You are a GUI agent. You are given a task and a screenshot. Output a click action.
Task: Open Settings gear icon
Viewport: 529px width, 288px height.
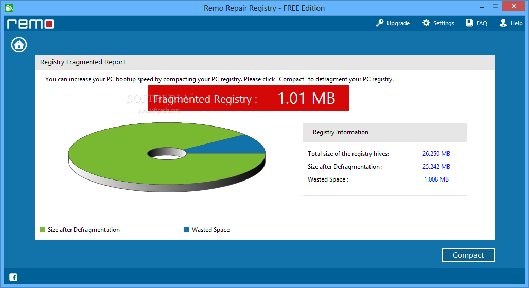[x=426, y=23]
